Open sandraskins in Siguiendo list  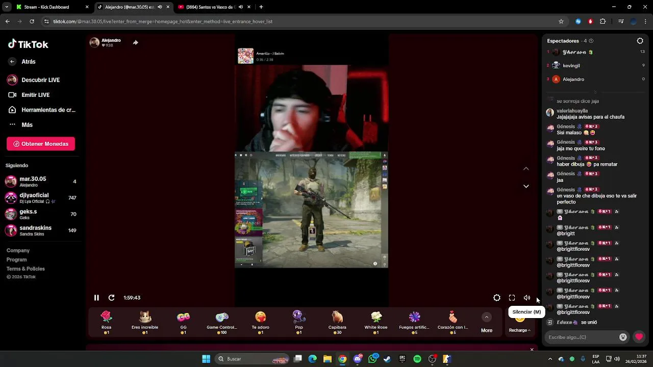pyautogui.click(x=41, y=230)
